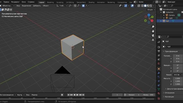
Task: Toggle viewport overlays display
Action: [132, 6]
